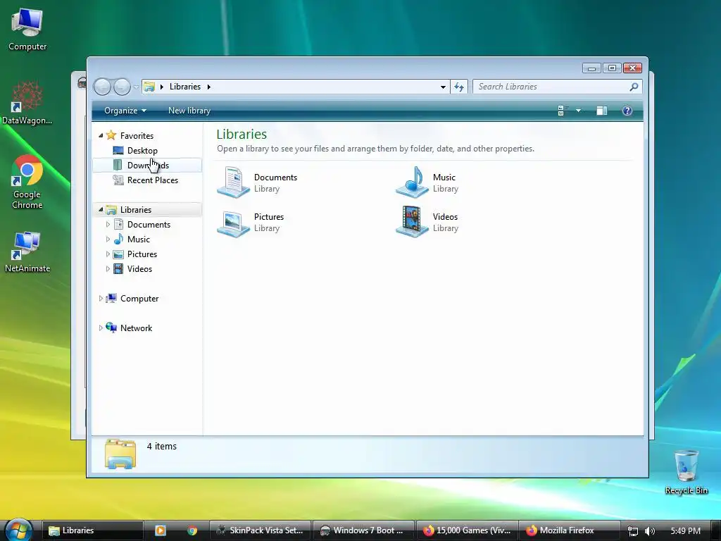Switch to Mozilla Firefox taskbar window
This screenshot has height=541, width=721.
569,530
